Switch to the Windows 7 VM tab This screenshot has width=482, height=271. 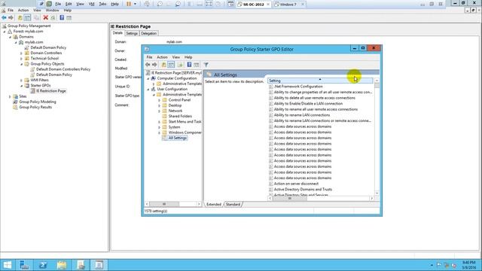[288, 5]
